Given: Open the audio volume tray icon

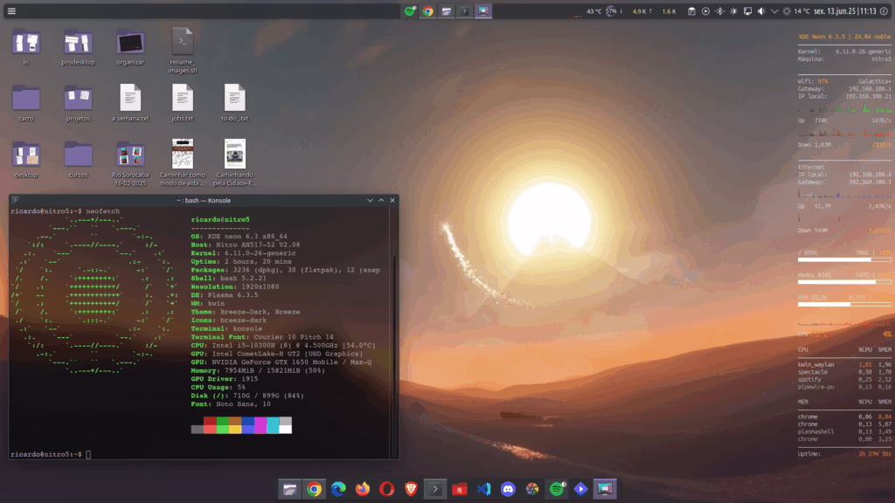Looking at the screenshot, I should (761, 10).
